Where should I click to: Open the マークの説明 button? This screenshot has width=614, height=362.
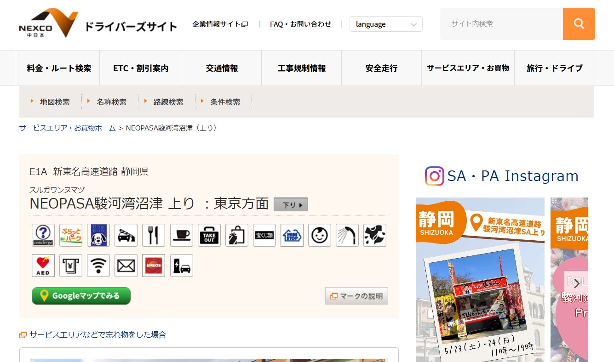tap(356, 296)
